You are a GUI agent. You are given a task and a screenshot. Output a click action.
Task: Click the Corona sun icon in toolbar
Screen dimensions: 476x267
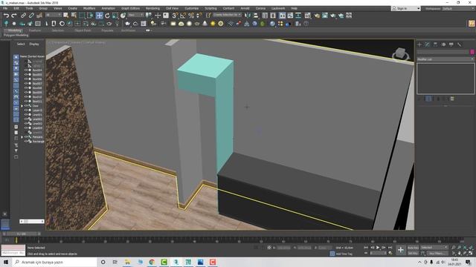pos(213,23)
